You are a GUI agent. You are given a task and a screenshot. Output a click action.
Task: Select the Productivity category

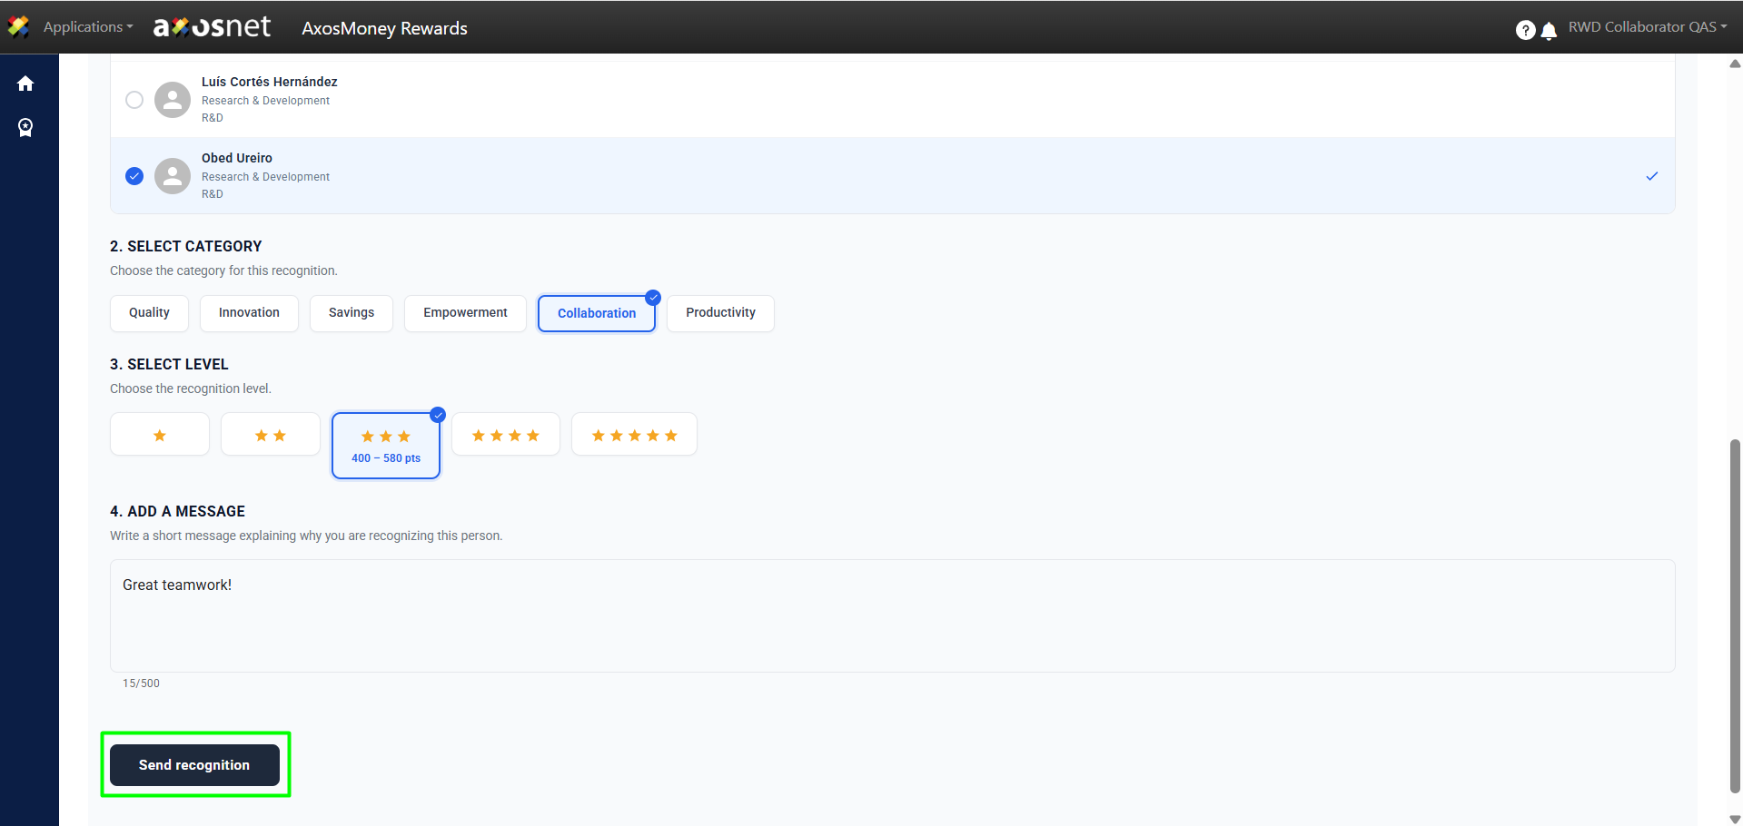click(720, 313)
